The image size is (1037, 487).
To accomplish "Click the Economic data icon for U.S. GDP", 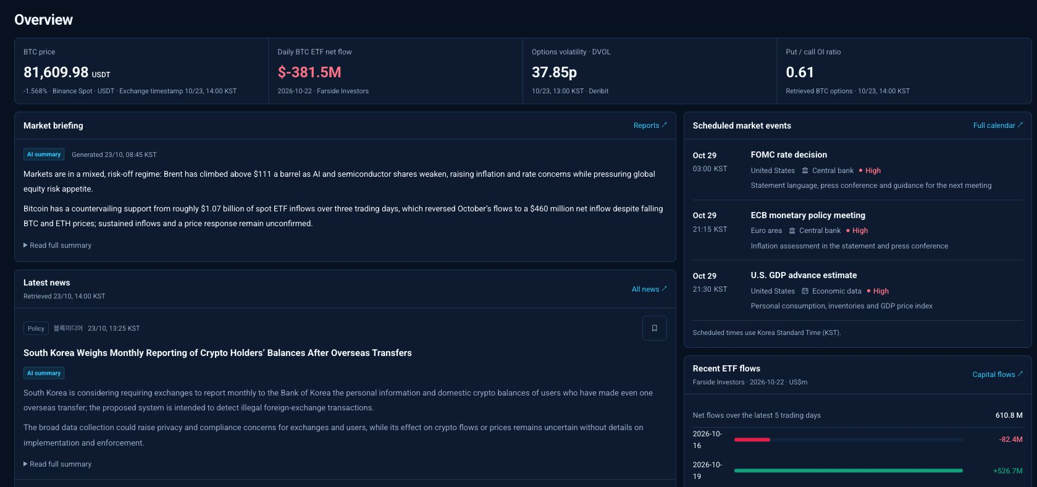I will [805, 291].
